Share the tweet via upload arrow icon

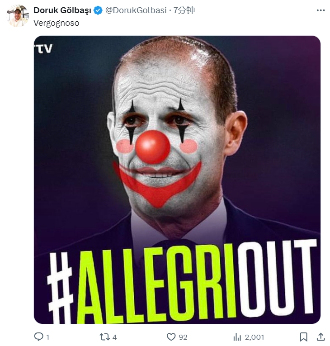pyautogui.click(x=321, y=337)
